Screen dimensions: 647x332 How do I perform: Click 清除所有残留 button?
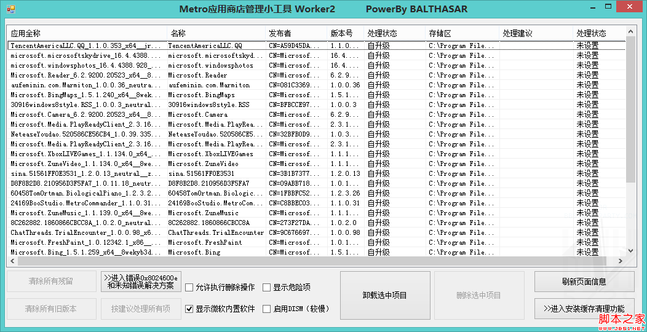click(x=51, y=282)
